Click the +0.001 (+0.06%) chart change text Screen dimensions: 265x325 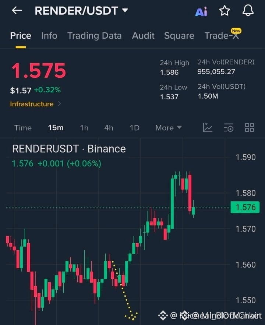[70, 164]
